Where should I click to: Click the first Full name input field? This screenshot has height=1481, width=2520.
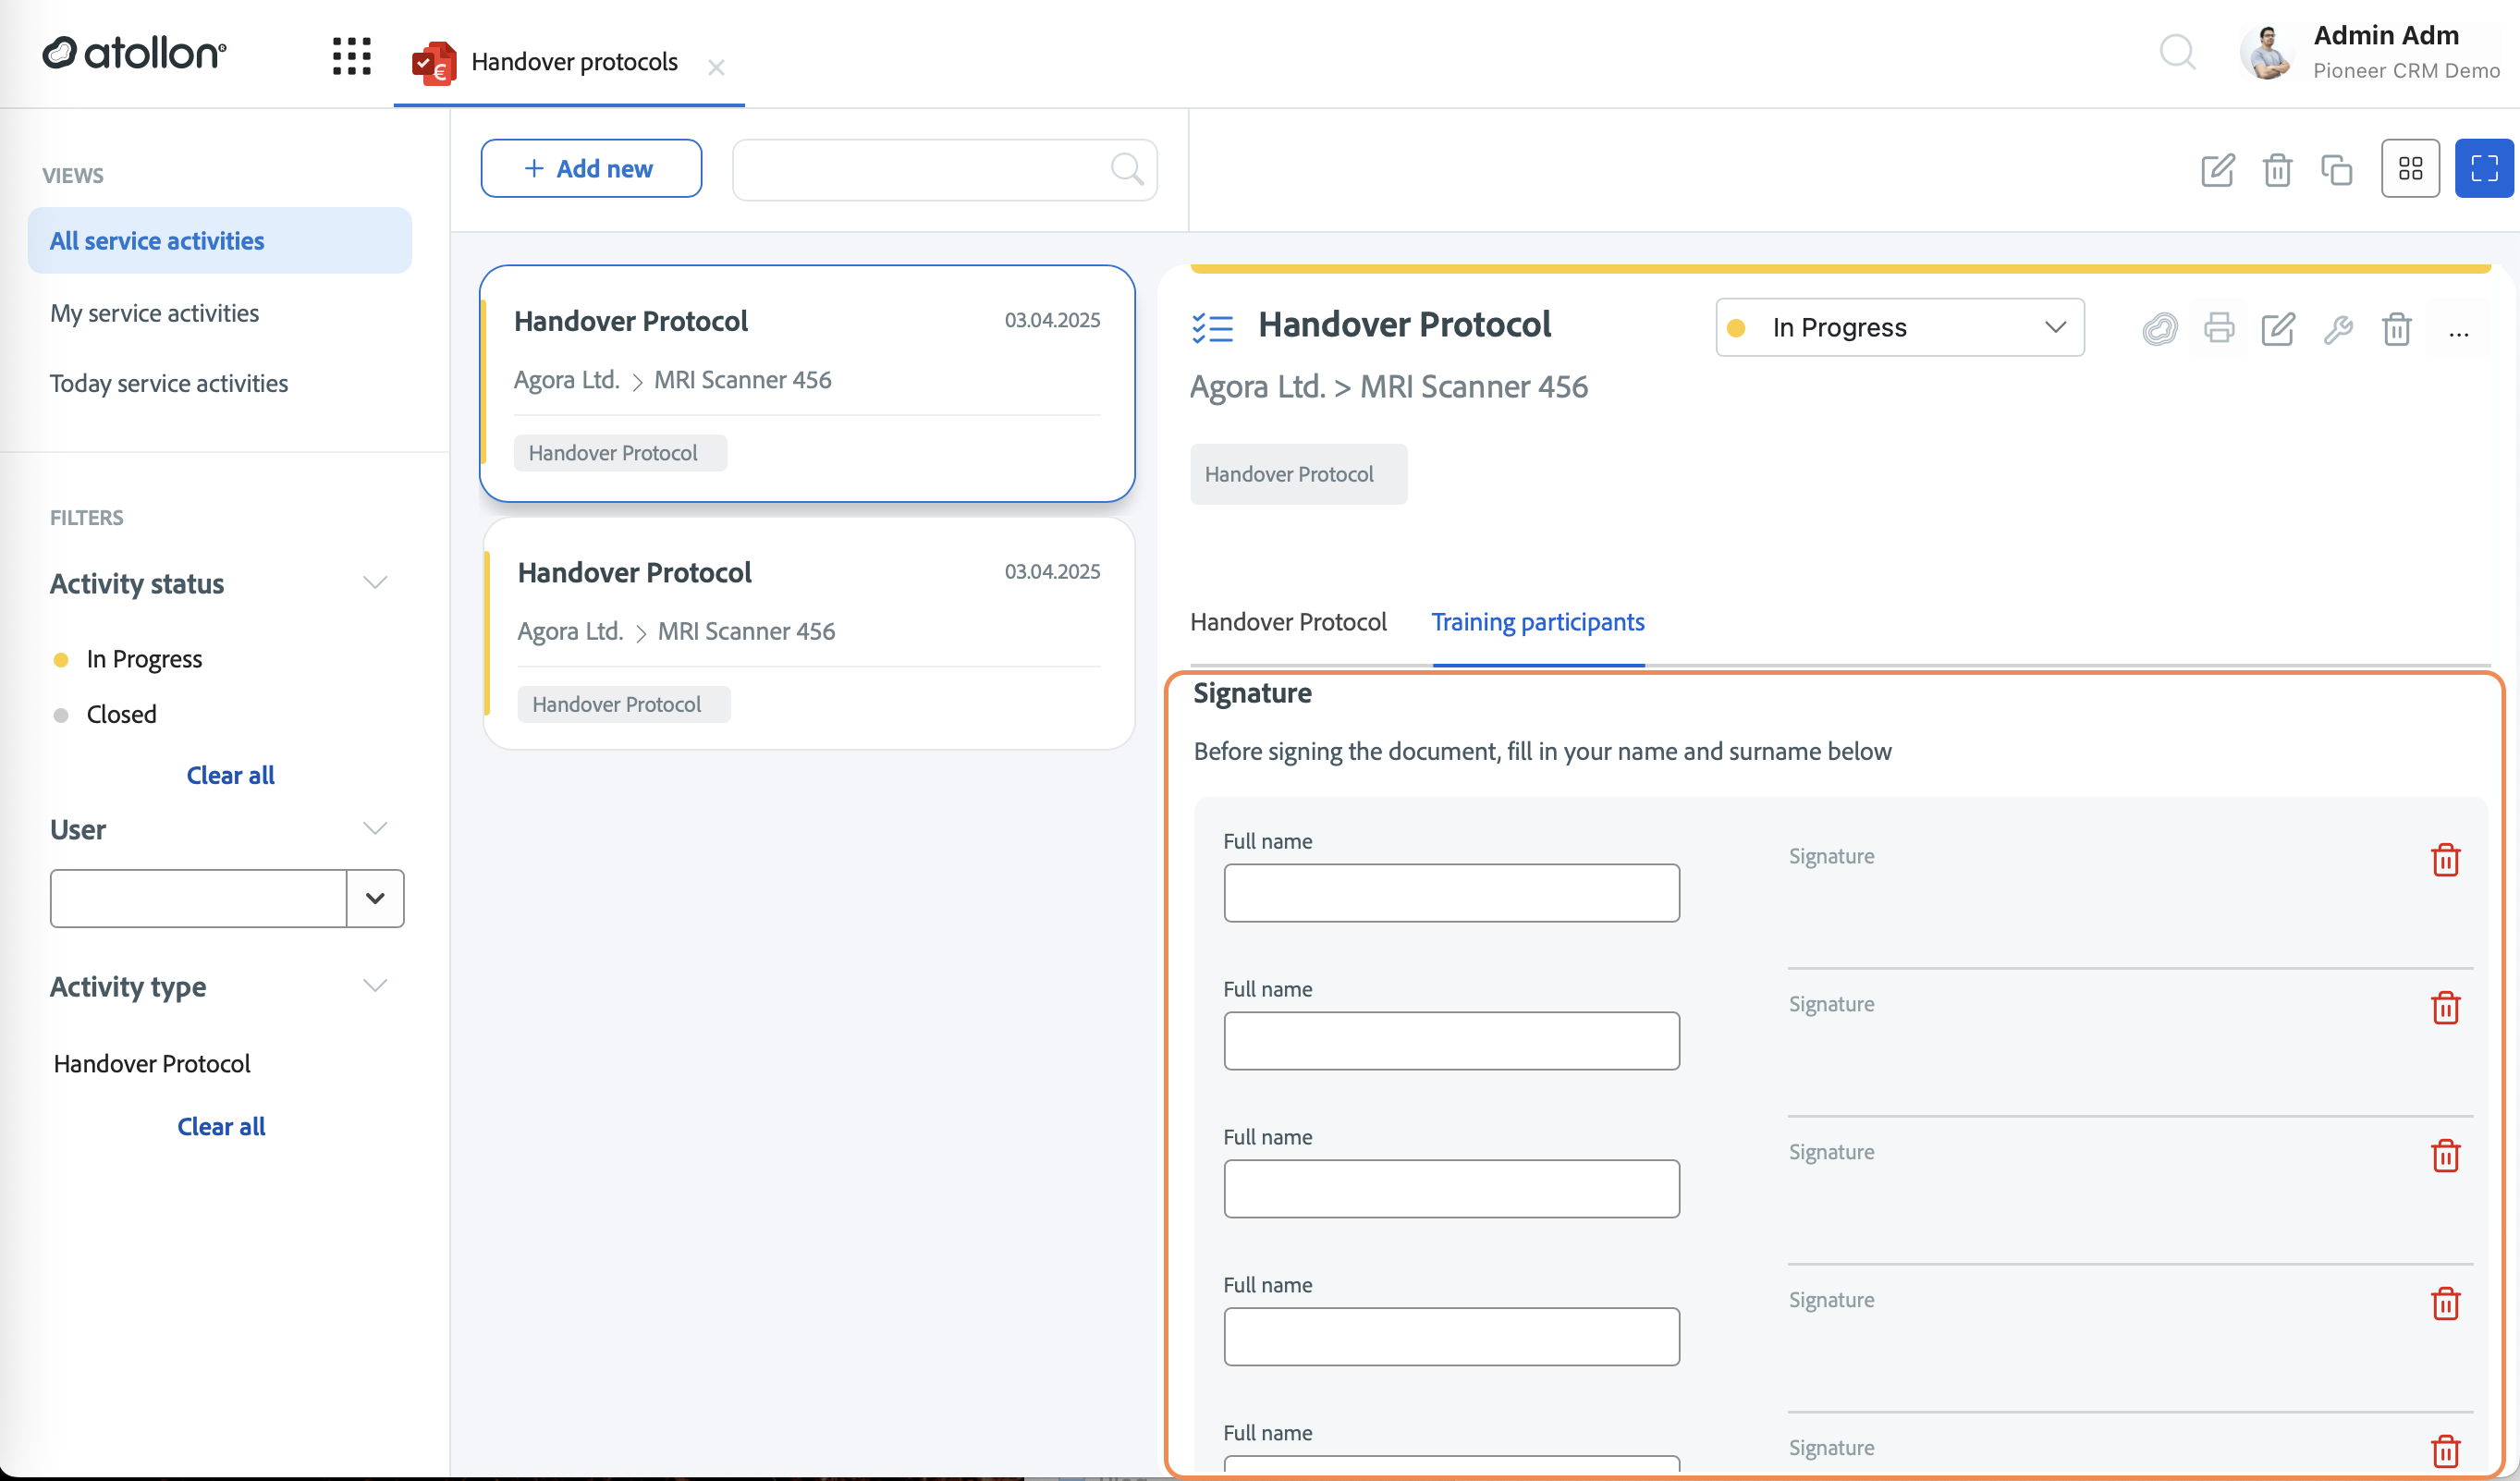pos(1451,893)
